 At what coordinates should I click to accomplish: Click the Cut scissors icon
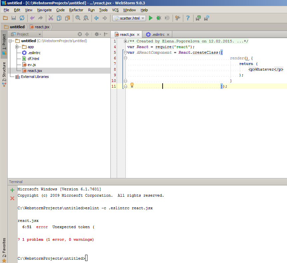pyautogui.click(x=51, y=18)
